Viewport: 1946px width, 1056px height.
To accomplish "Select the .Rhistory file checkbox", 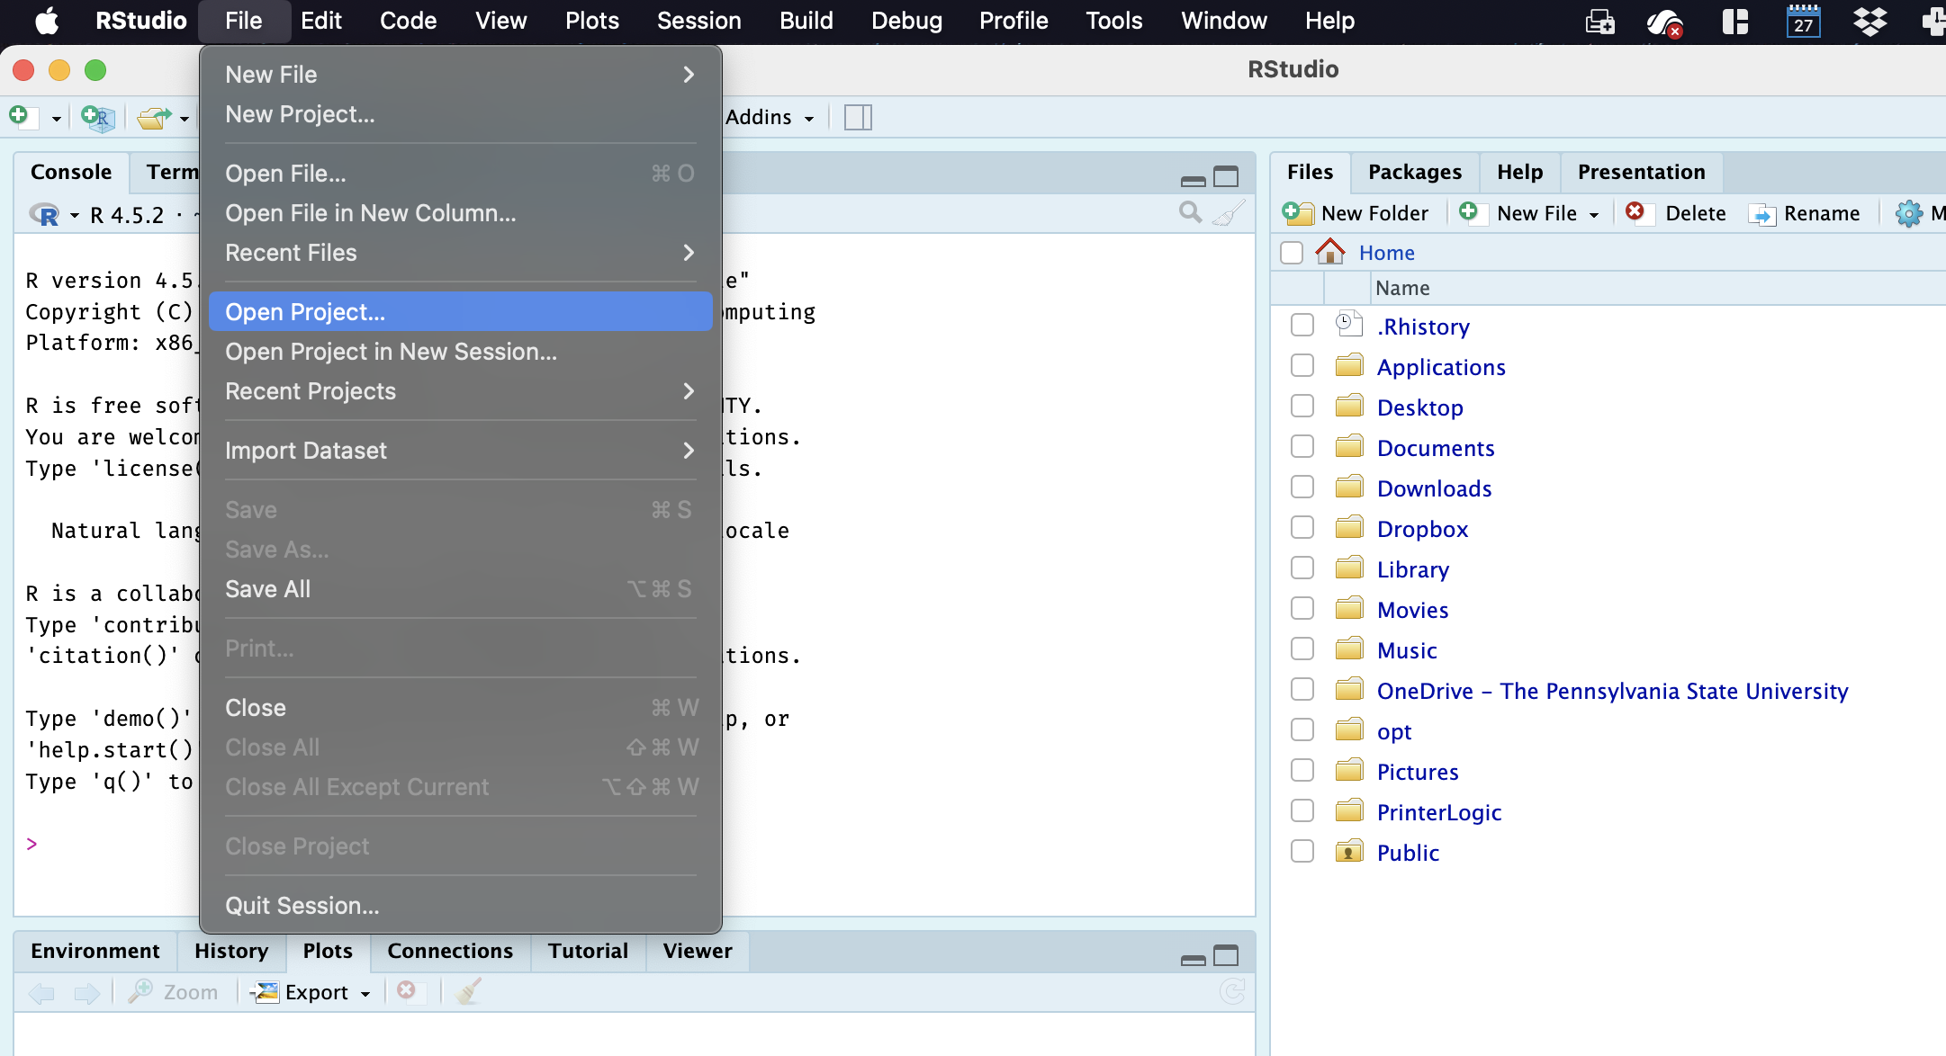I will (x=1302, y=326).
